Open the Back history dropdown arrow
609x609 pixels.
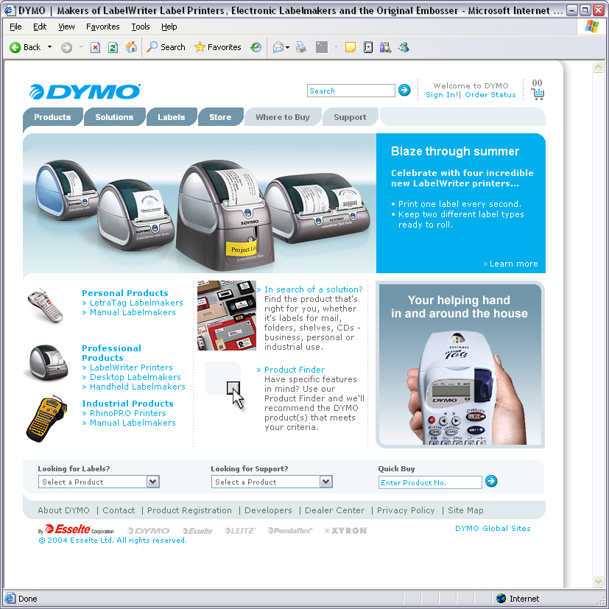(50, 47)
